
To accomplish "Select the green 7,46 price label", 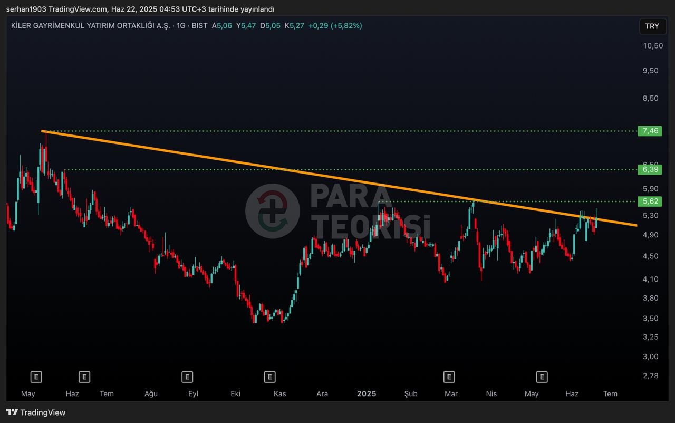I will 649,131.
